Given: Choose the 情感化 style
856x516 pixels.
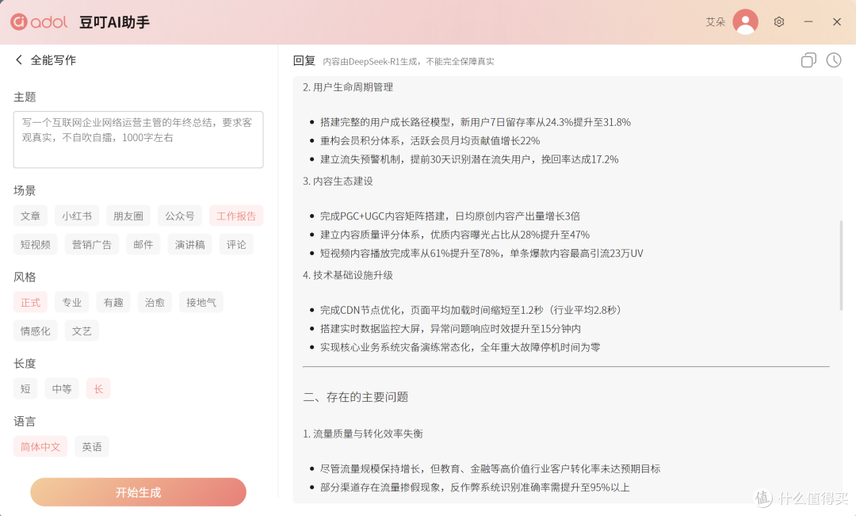Looking at the screenshot, I should coord(36,331).
